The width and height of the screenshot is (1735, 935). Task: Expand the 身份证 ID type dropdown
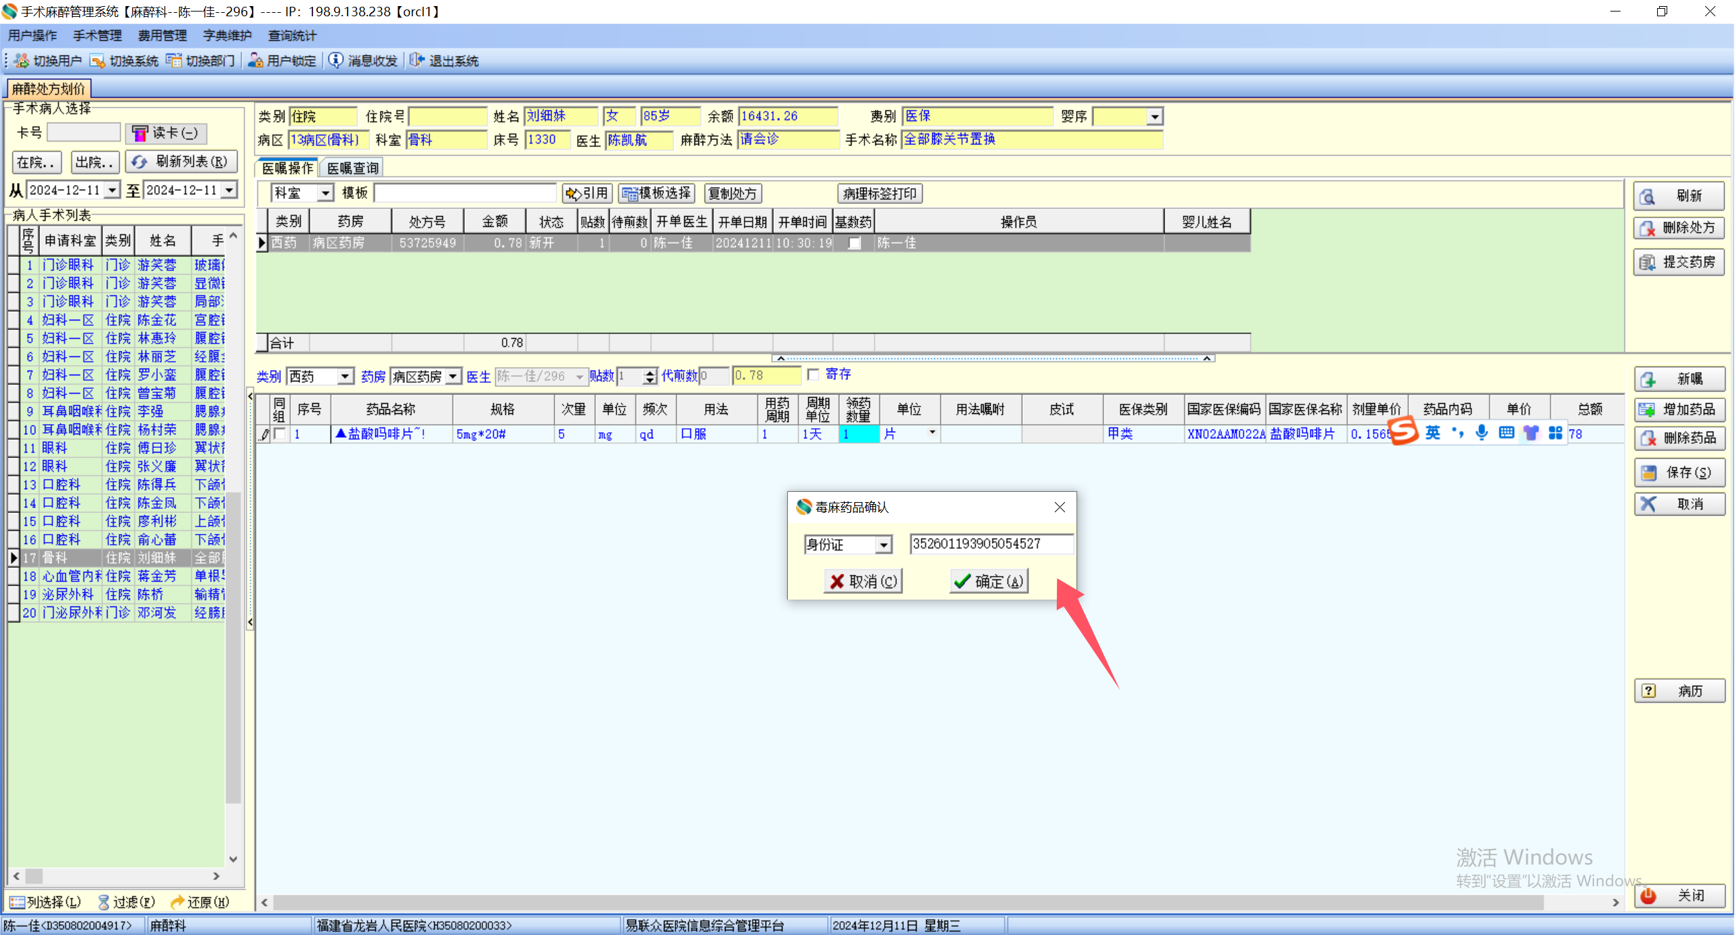[x=883, y=545]
